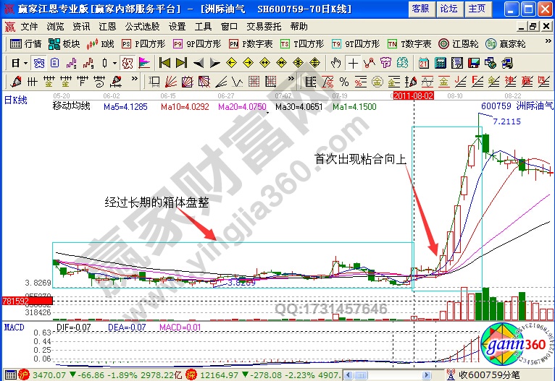Toggle the percent % coordinate tool
This screenshot has width=555, height=381.
pos(344,80)
